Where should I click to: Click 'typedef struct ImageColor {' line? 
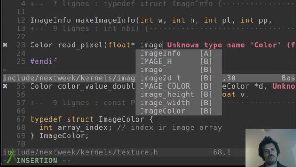(92, 119)
